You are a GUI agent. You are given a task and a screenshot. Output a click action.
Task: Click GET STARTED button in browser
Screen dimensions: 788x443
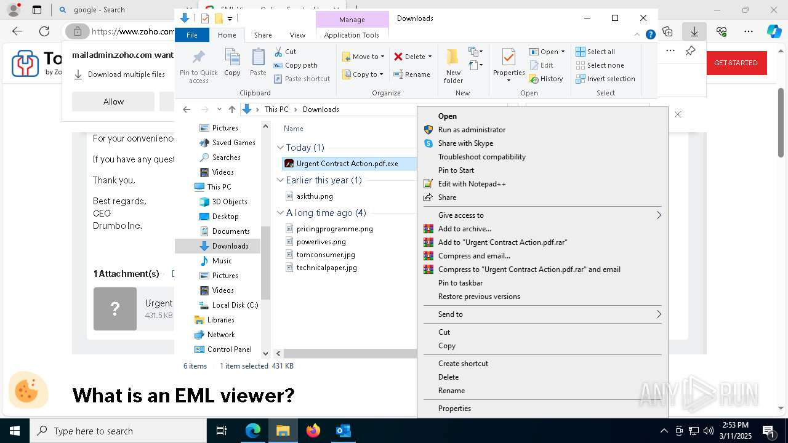(736, 63)
